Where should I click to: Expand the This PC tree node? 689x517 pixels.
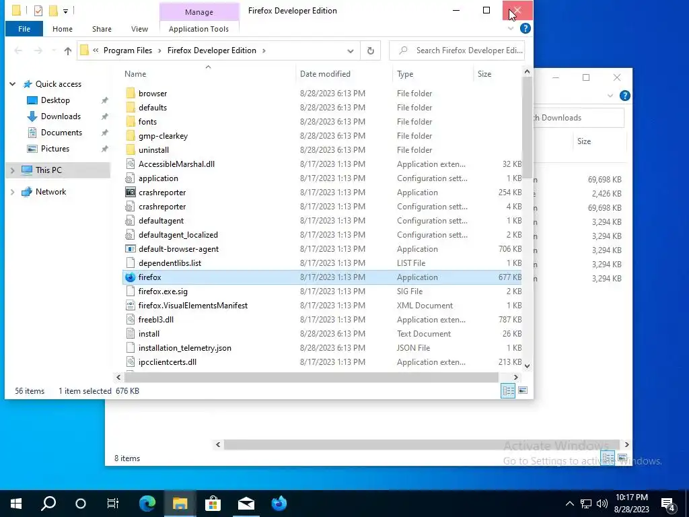pos(13,170)
